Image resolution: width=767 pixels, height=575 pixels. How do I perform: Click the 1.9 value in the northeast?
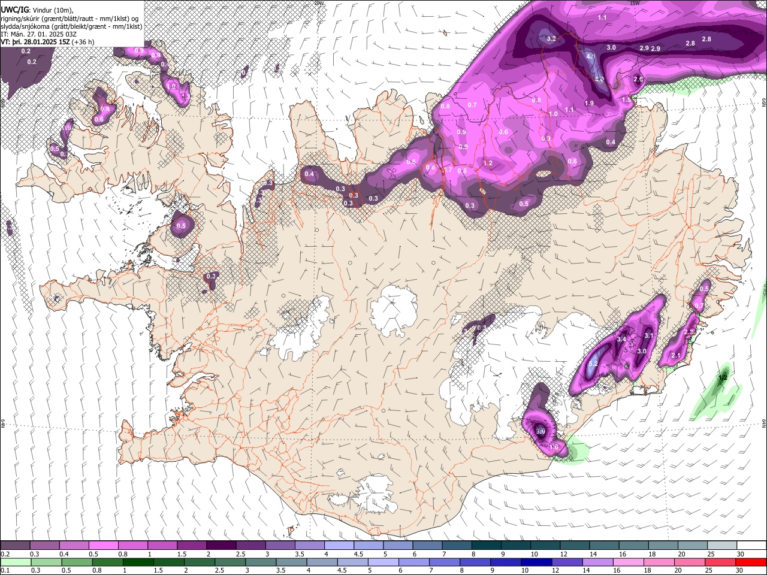589,104
